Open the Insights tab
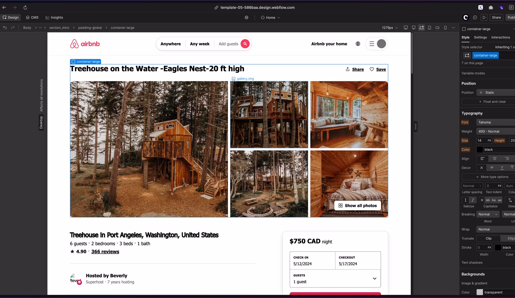 [x=54, y=18]
